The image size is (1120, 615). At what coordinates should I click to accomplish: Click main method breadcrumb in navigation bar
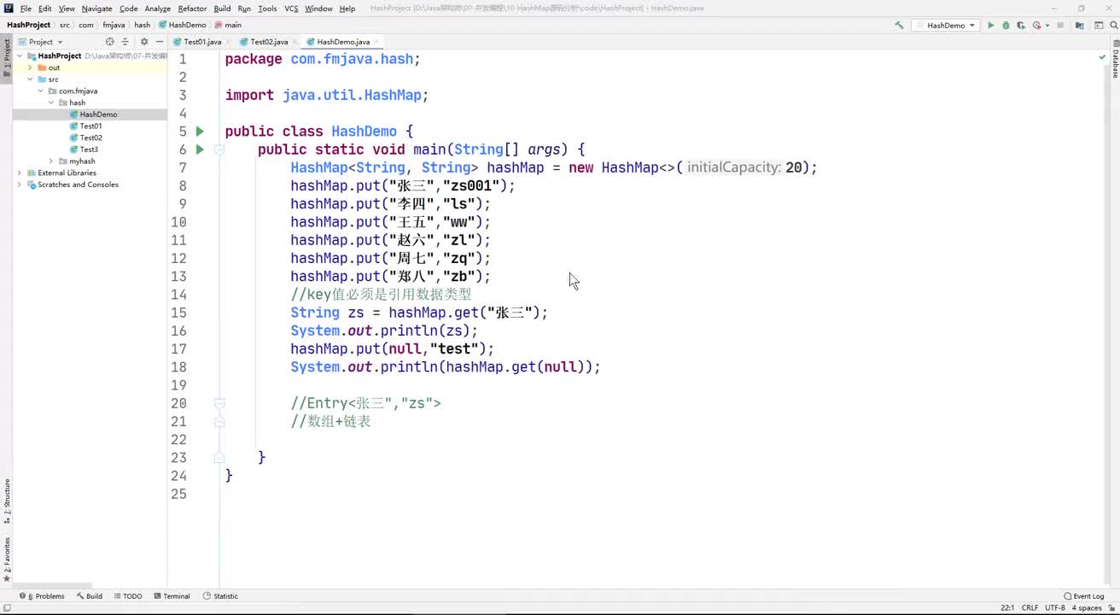pos(228,26)
